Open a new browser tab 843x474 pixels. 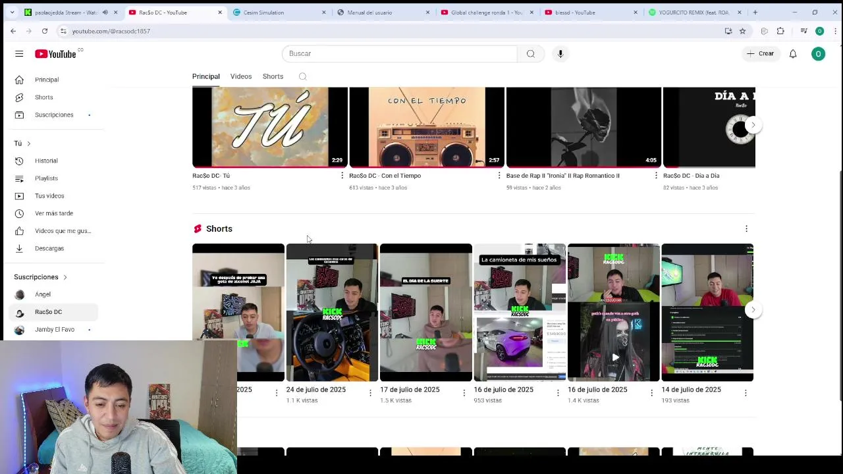point(755,13)
